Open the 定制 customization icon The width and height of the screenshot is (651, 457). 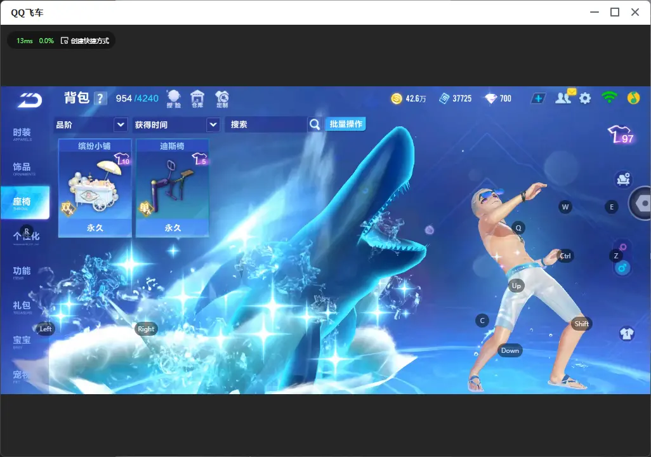(x=222, y=99)
